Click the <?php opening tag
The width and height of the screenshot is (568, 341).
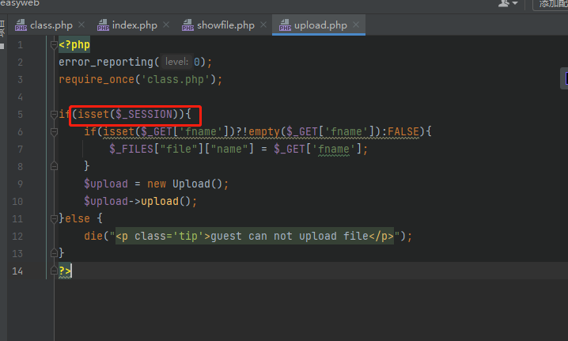pyautogui.click(x=74, y=45)
